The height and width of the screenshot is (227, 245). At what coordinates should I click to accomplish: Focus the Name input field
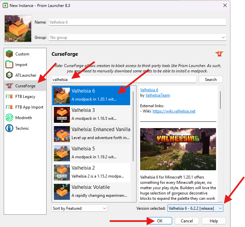click(137, 22)
